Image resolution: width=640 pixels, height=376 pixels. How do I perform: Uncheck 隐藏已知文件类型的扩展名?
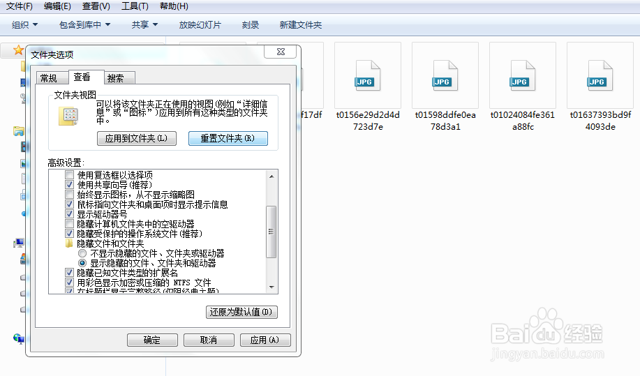click(69, 273)
